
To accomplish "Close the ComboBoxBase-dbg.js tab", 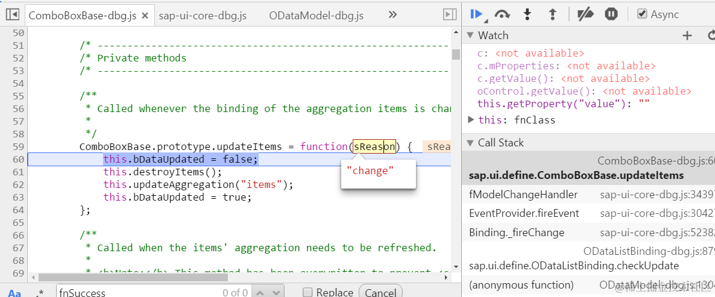I will coord(145,16).
